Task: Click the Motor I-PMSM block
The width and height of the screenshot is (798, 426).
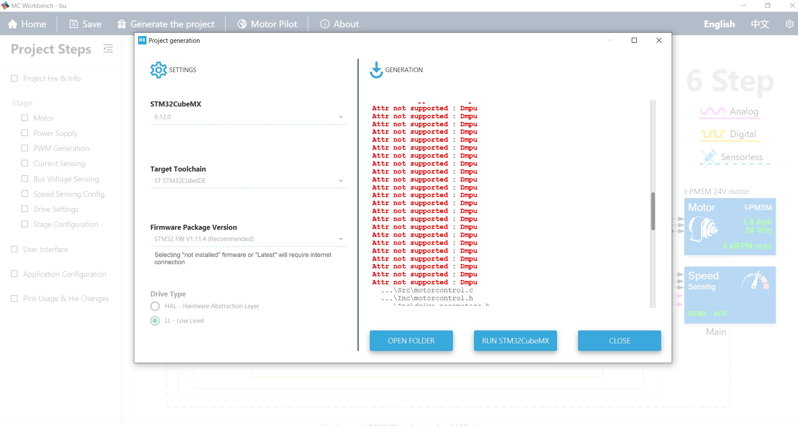Action: coord(730,227)
